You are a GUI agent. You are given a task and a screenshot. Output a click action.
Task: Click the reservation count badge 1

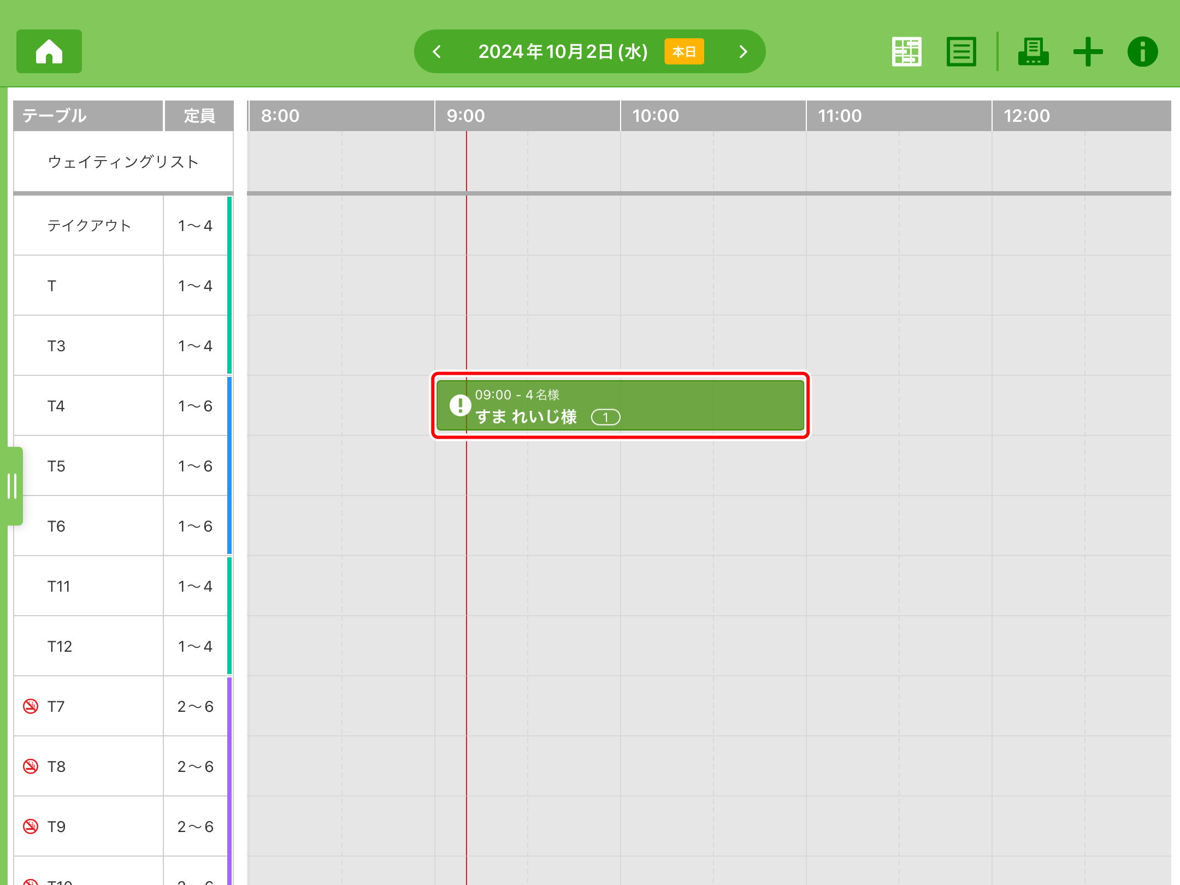click(x=605, y=417)
